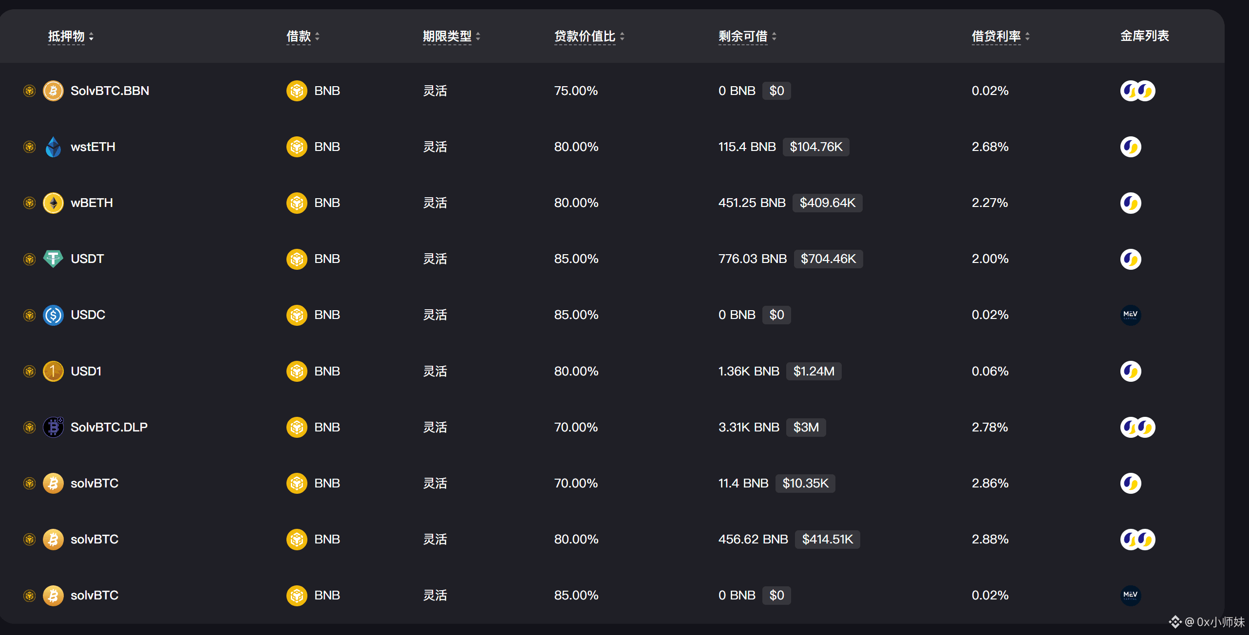Click the USDT Tether collateral icon
Screen dimensions: 1249x635
pyautogui.click(x=53, y=259)
